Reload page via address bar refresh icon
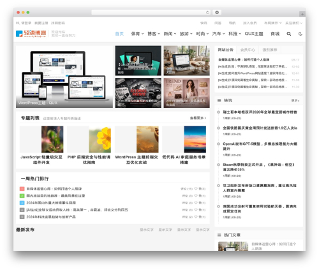This screenshot has width=319, height=270. pyautogui.click(x=207, y=13)
